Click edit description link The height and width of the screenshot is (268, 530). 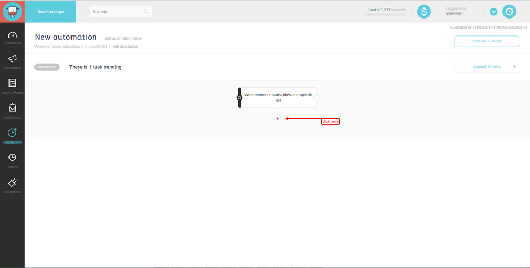[125, 47]
